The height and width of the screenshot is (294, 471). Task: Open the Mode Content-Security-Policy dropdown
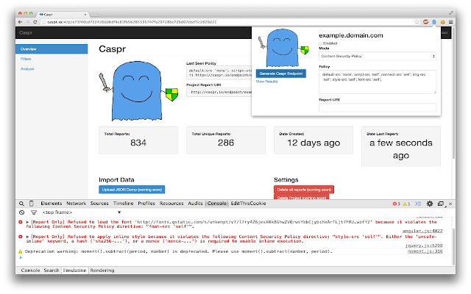pyautogui.click(x=378, y=56)
